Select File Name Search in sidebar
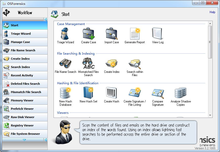220x152 pixels. [25, 50]
